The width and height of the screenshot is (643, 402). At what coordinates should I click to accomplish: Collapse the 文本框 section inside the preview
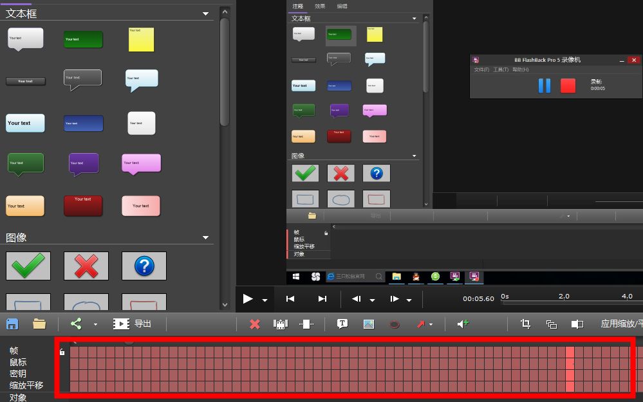pos(414,19)
